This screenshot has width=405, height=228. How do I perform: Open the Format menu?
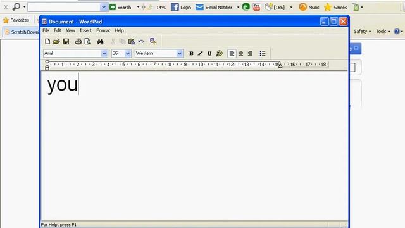point(103,30)
